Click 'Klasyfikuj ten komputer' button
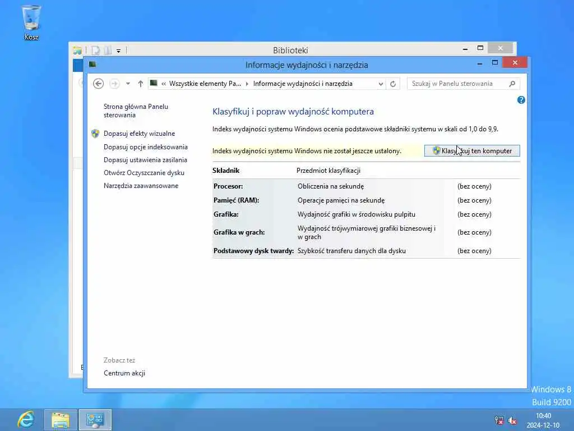This screenshot has height=431, width=574. 472,150
